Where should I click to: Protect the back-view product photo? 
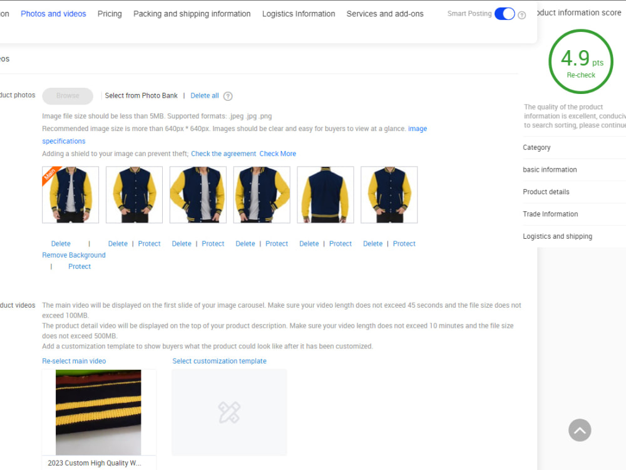point(341,243)
